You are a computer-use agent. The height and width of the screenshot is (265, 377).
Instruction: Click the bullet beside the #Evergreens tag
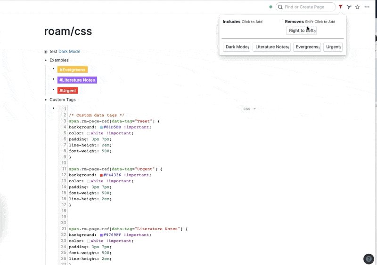click(53, 69)
